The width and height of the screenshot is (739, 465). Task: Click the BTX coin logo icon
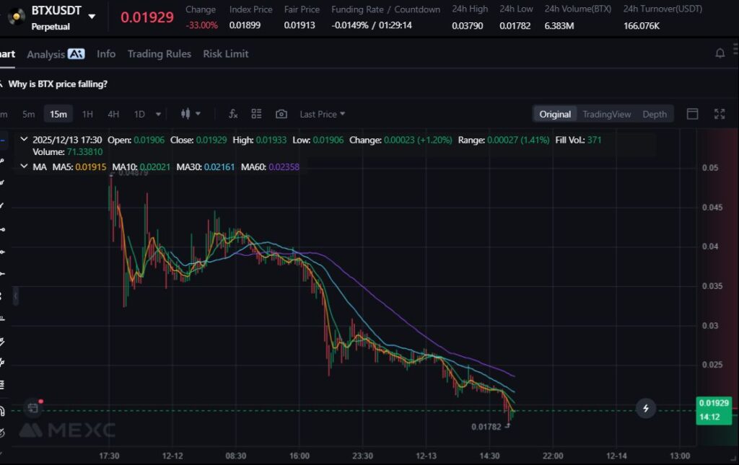[x=17, y=17]
